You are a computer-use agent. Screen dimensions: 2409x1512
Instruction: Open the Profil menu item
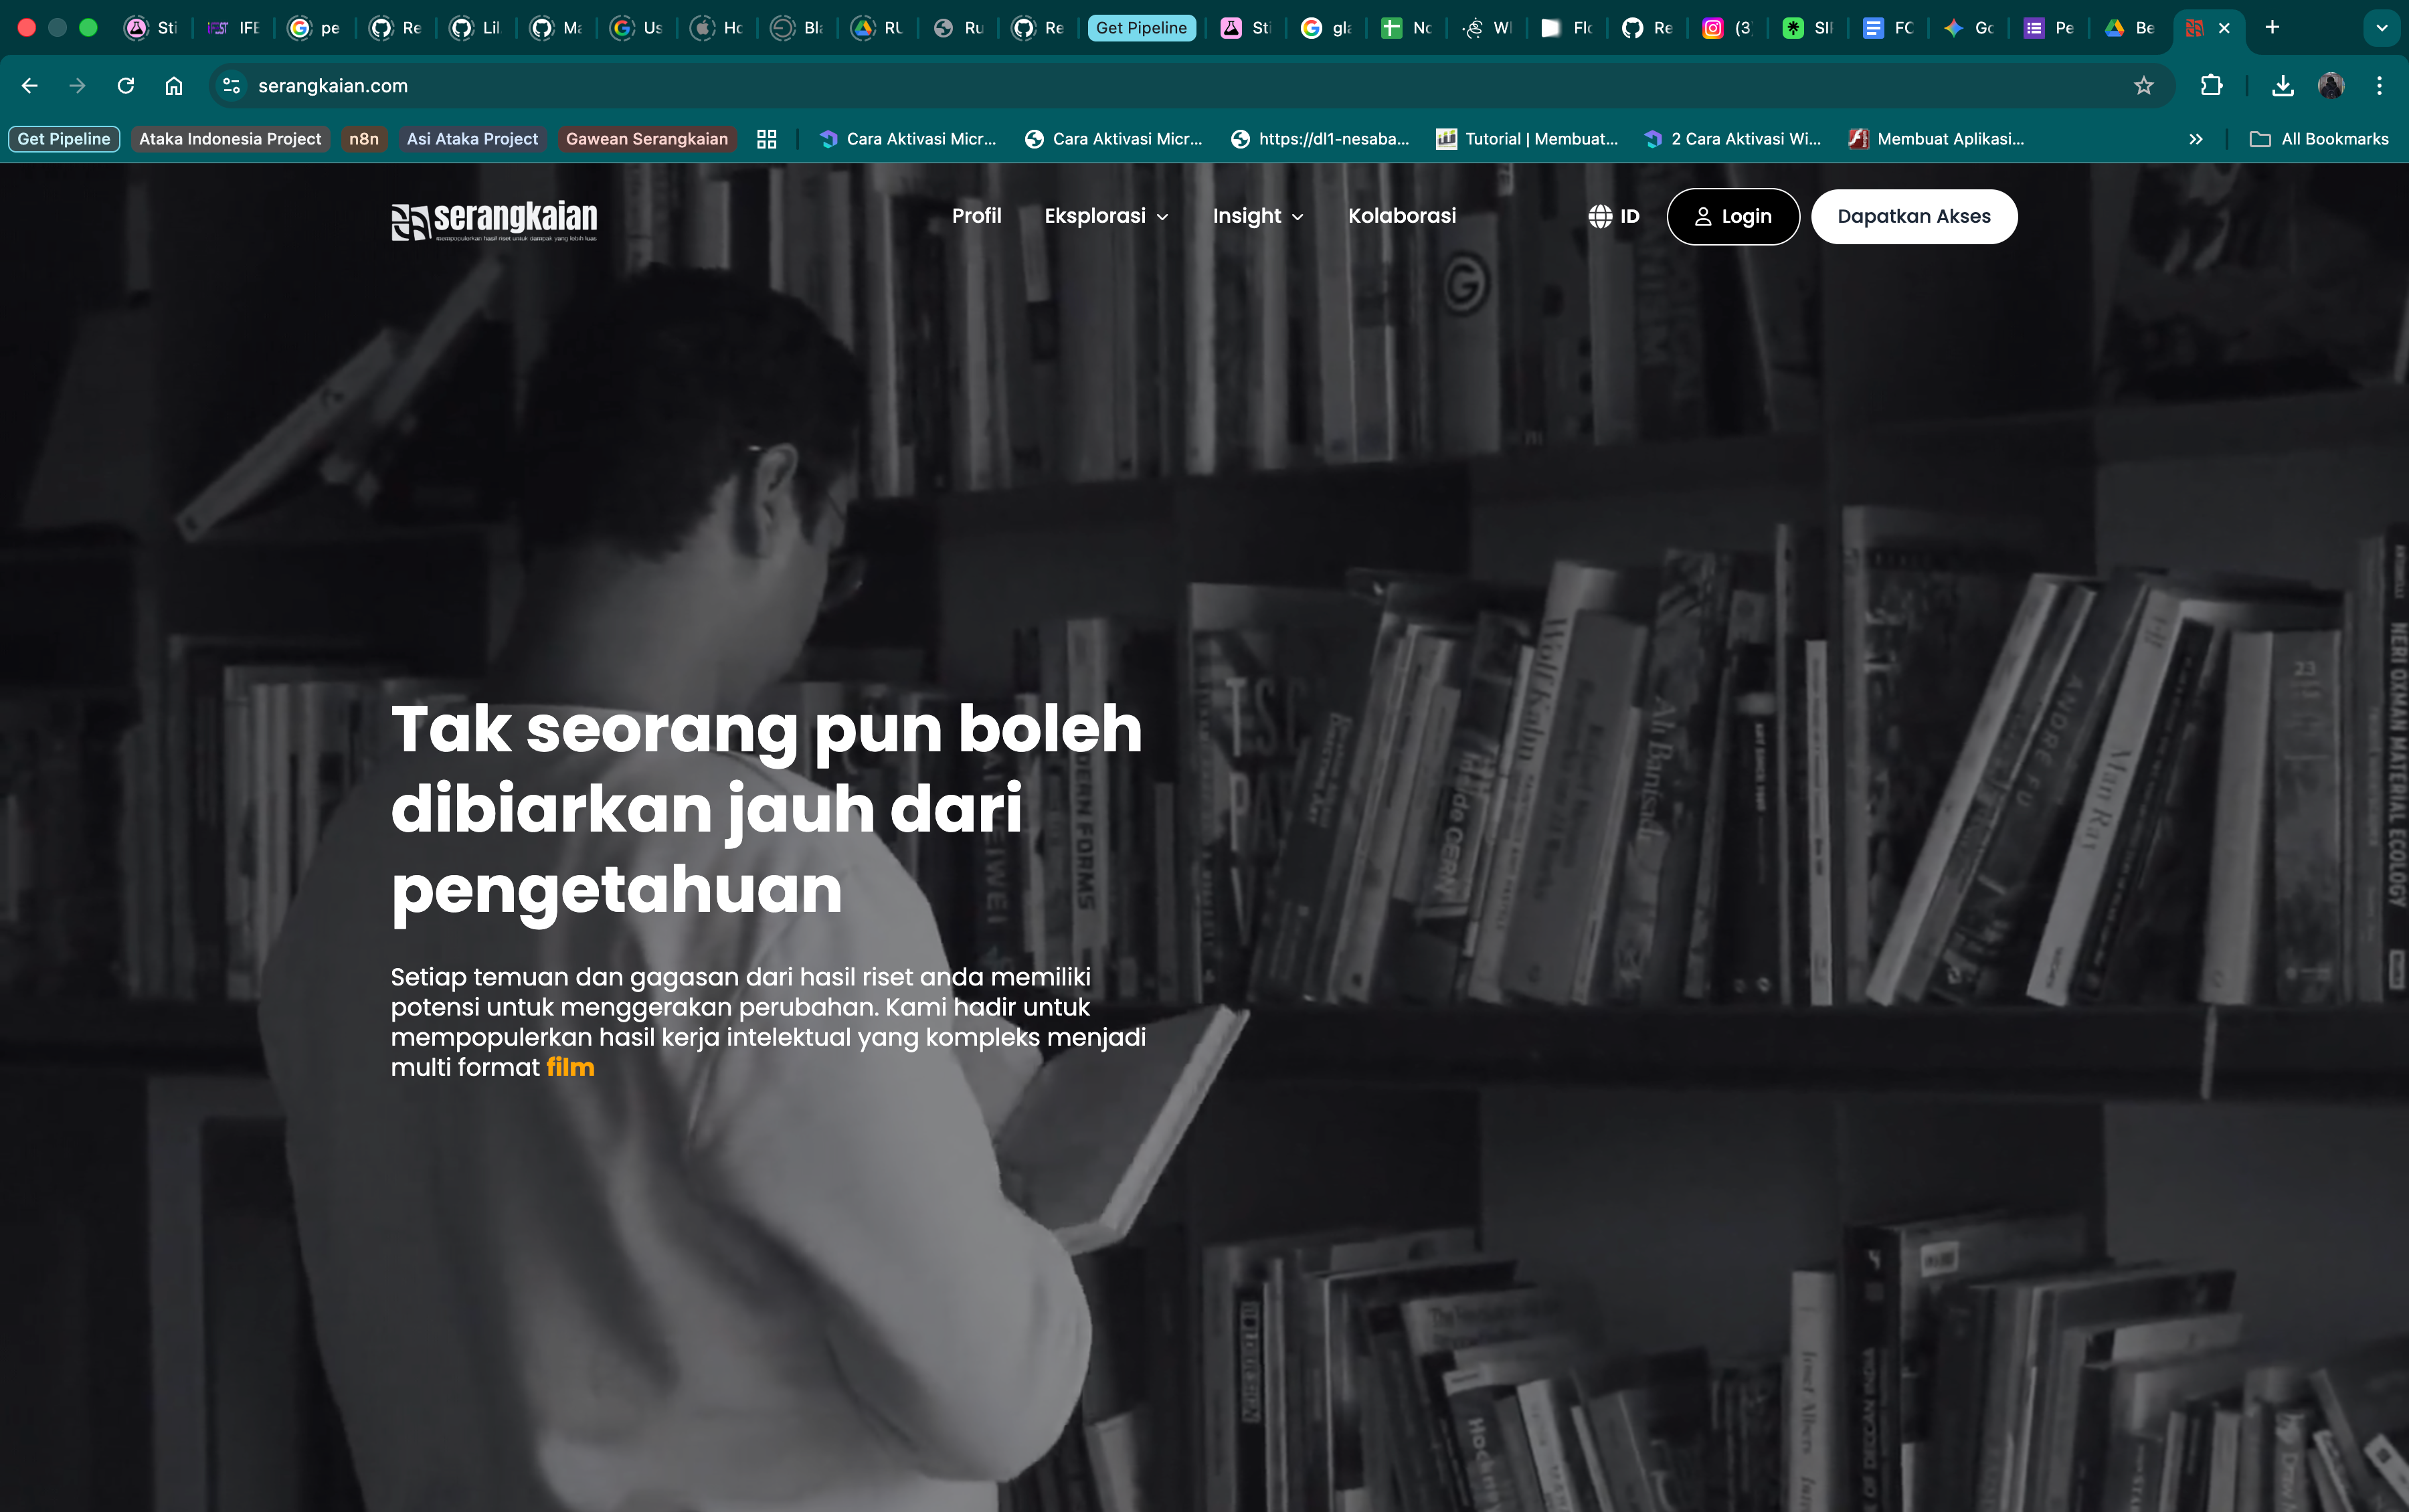(x=976, y=216)
